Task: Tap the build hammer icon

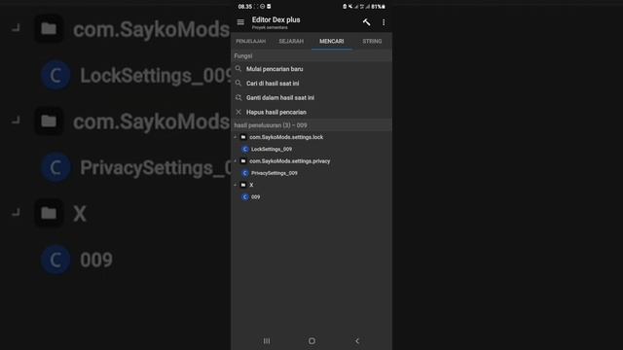Action: pyautogui.click(x=366, y=22)
